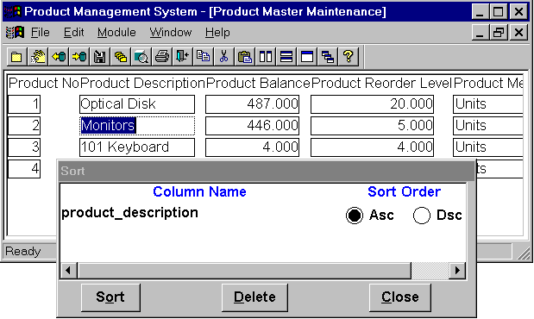Click the 487.000 product balance field

[x=252, y=104]
